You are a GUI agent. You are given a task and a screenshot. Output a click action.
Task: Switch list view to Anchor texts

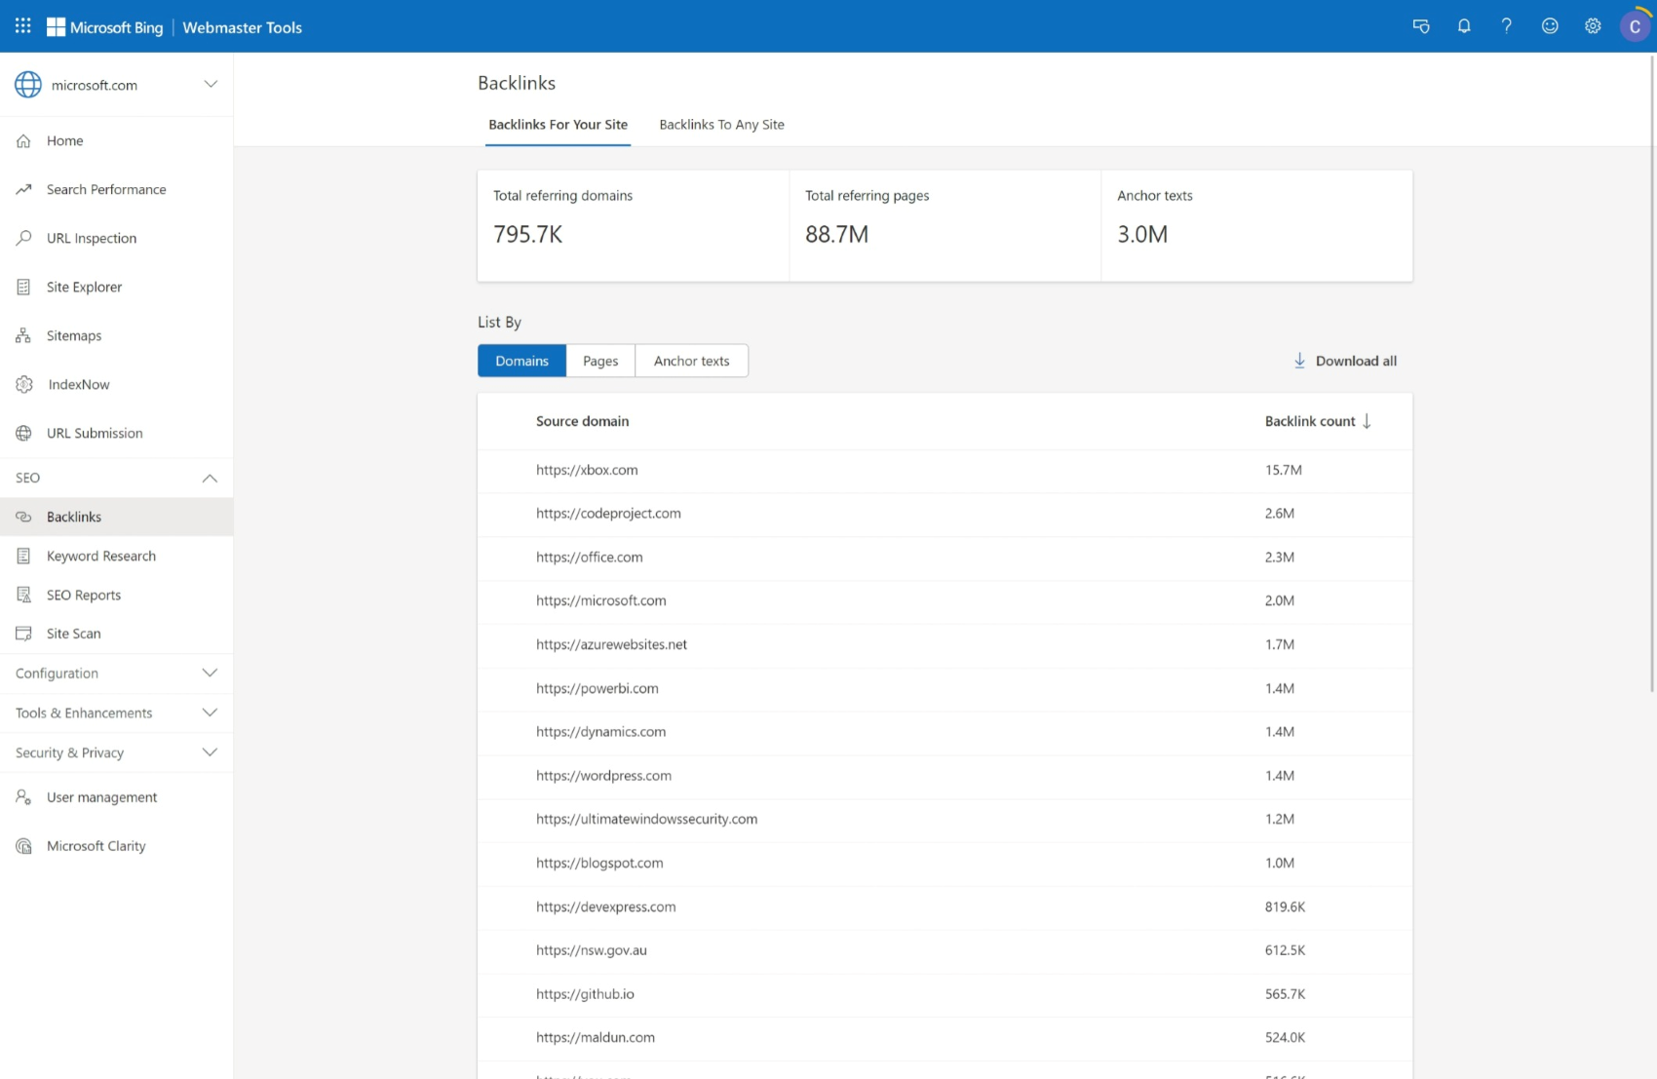[x=691, y=361]
